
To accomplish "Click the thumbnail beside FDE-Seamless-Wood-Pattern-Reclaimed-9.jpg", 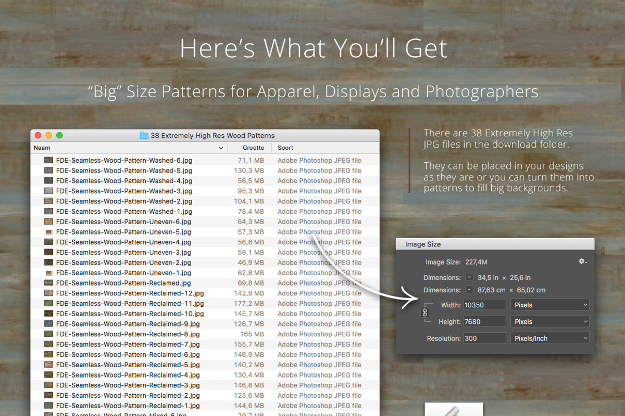I will click(48, 323).
